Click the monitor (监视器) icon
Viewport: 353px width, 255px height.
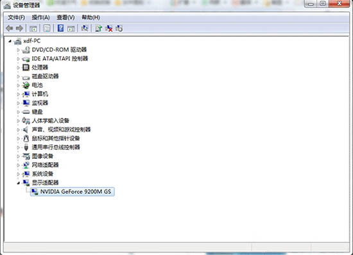click(26, 103)
